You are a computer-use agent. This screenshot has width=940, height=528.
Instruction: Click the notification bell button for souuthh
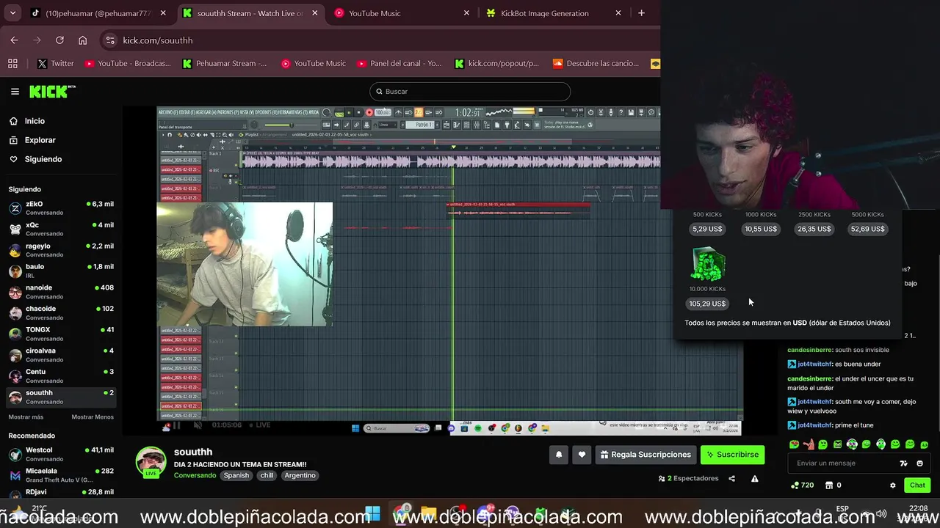(x=559, y=455)
